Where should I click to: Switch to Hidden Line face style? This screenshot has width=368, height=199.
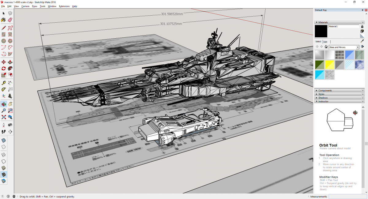pos(4,161)
